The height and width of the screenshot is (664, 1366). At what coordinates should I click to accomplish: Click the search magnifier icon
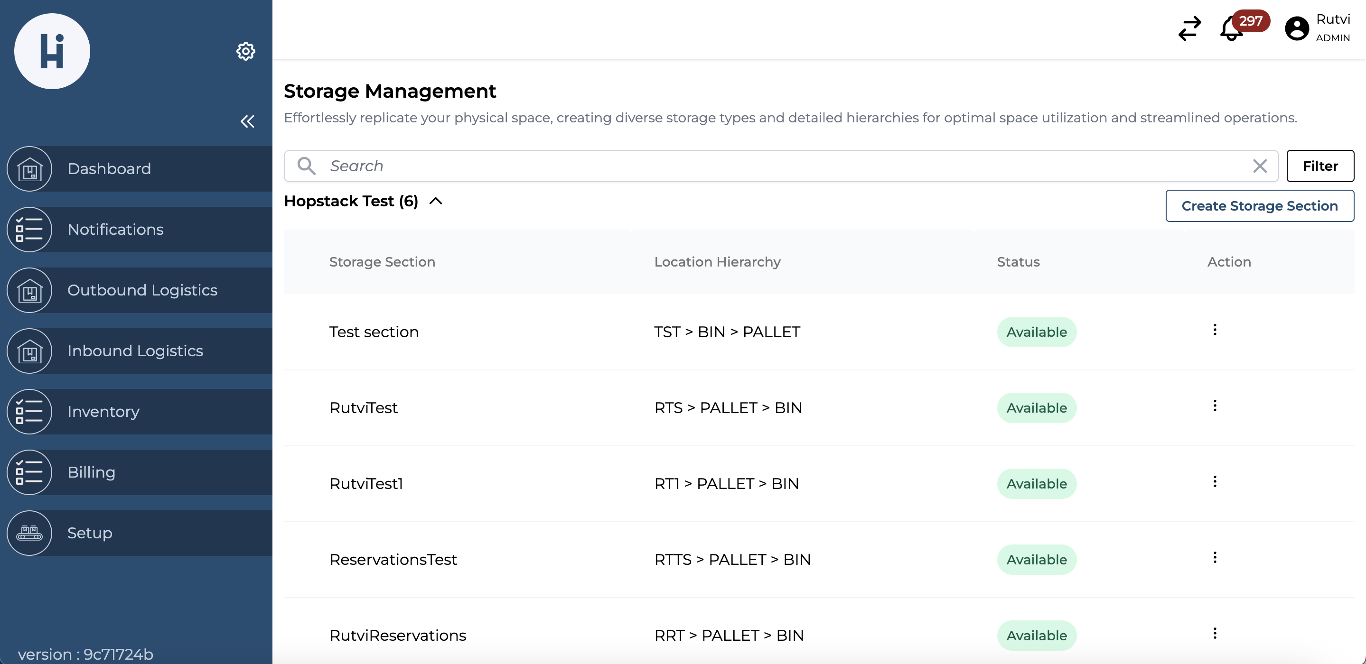[x=307, y=166]
